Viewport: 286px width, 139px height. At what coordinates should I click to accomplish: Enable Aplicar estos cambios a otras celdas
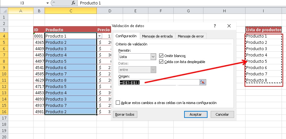118,103
